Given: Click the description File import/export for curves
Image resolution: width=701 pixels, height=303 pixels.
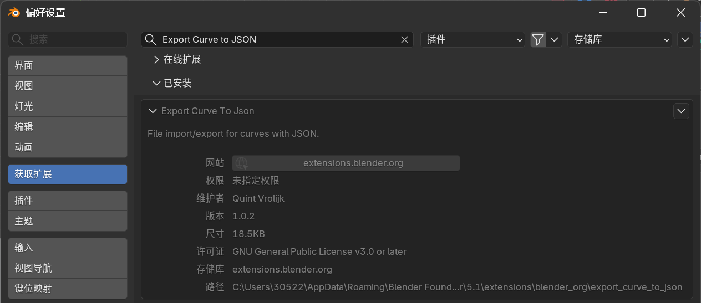Looking at the screenshot, I should (233, 133).
